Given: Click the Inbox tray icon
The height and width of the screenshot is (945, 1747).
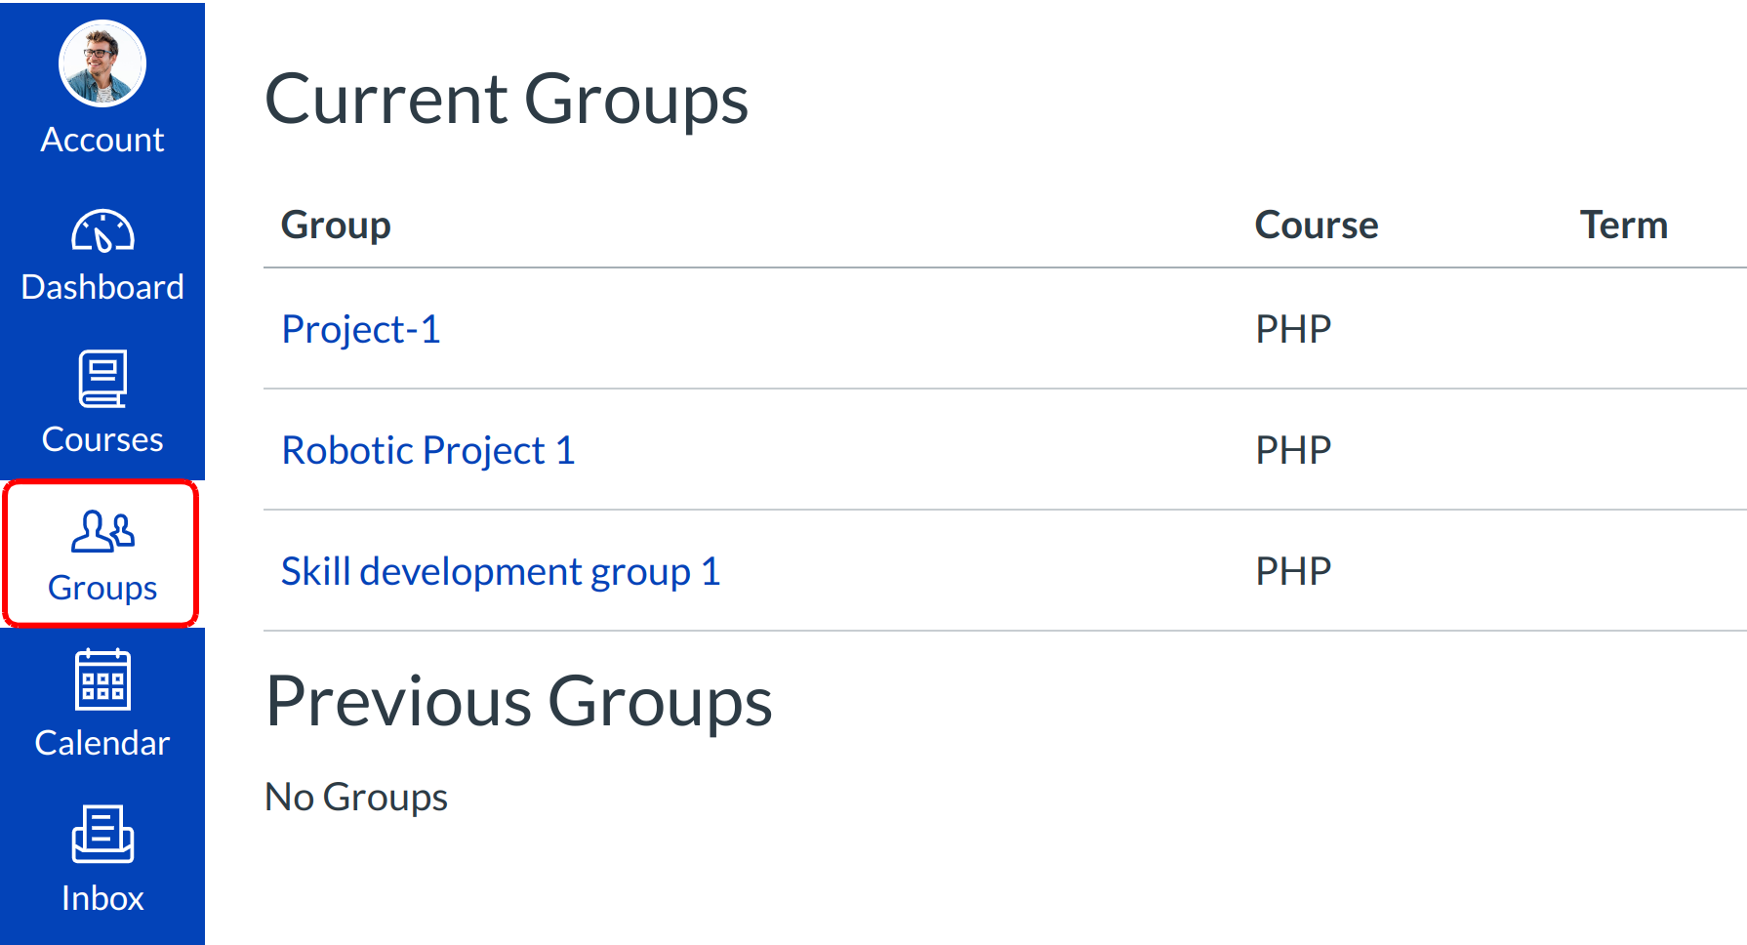Looking at the screenshot, I should [102, 834].
